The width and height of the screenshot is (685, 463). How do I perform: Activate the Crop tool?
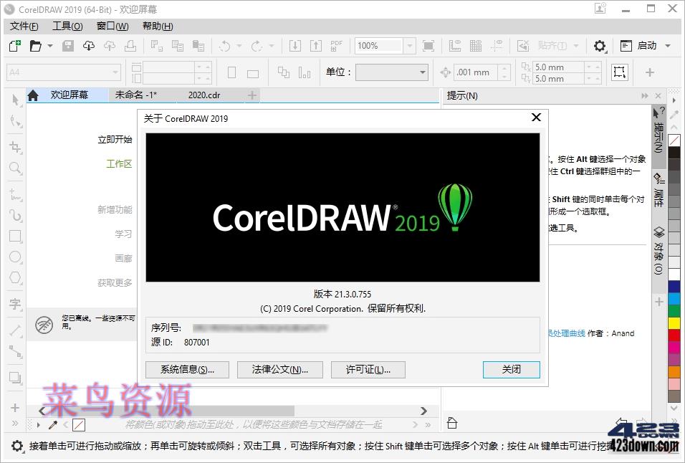point(15,145)
